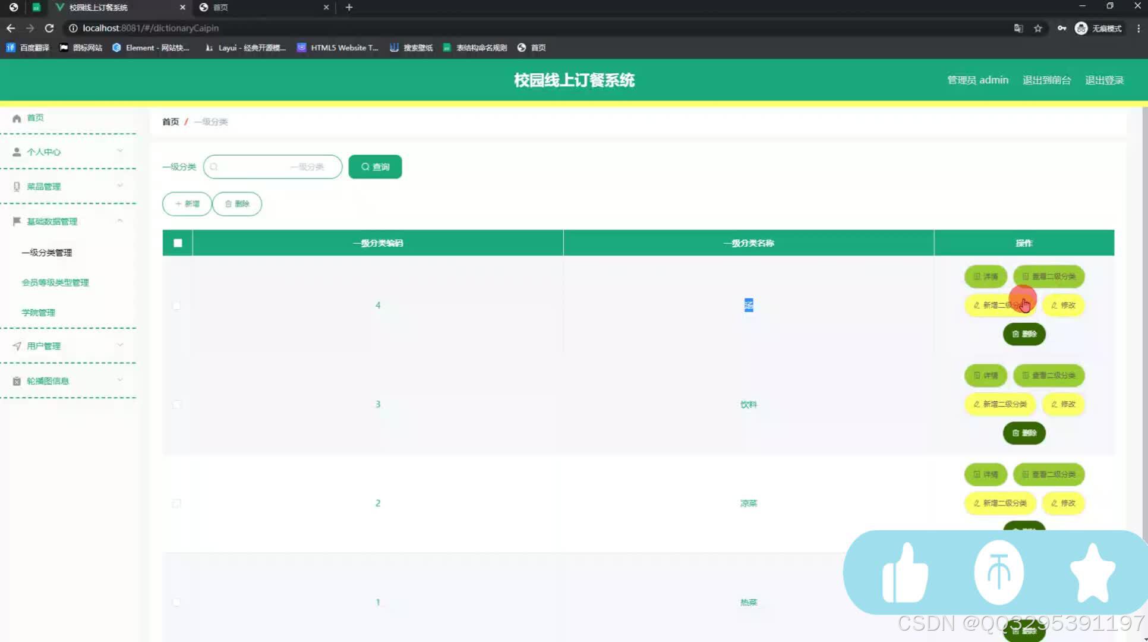The height and width of the screenshot is (642, 1148).
Task: Click the thumbs-up like icon overlay
Action: click(905, 572)
